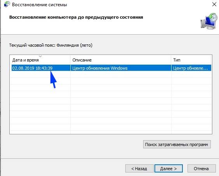Image resolution: width=219 pixels, height=176 pixels.
Task: Click heading Восстановление компьютера до предыдущего состояния
Action: [76, 18]
